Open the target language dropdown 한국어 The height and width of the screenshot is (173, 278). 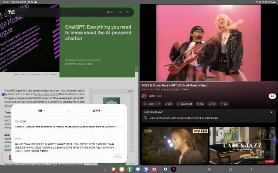[x=96, y=111]
